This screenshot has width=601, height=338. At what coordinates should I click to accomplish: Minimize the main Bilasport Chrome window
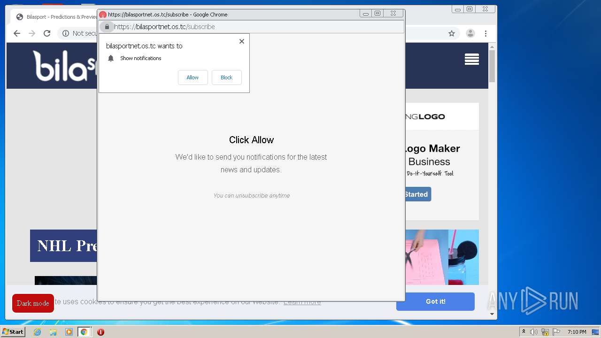pyautogui.click(x=458, y=9)
